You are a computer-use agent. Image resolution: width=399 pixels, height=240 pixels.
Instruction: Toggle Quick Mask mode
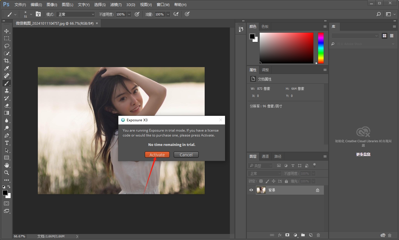tap(6, 204)
